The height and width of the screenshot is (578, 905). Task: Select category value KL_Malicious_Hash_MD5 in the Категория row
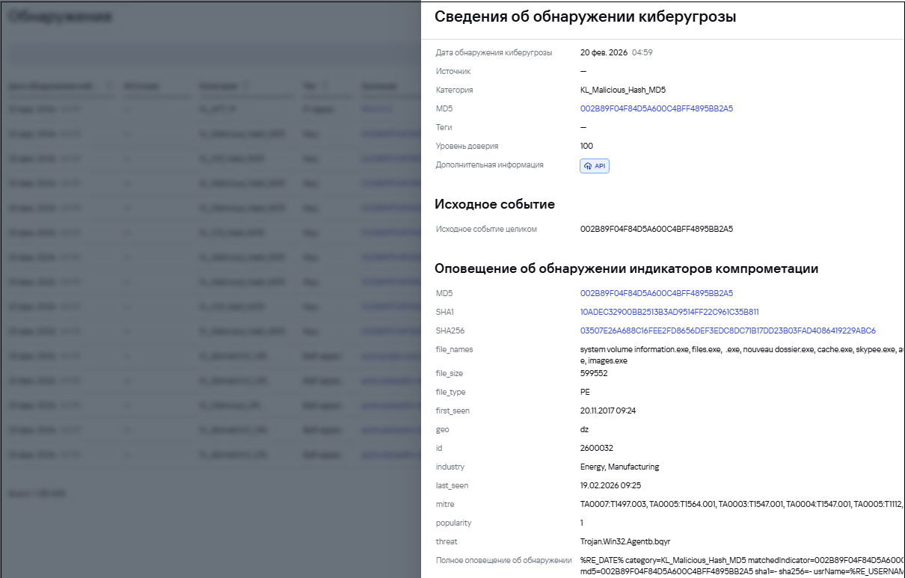623,90
